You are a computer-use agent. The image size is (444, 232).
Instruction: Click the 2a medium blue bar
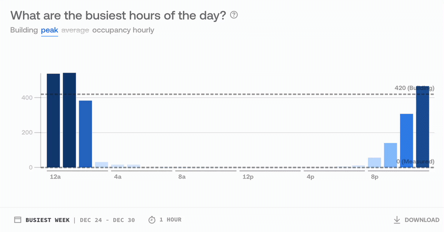pos(86,134)
